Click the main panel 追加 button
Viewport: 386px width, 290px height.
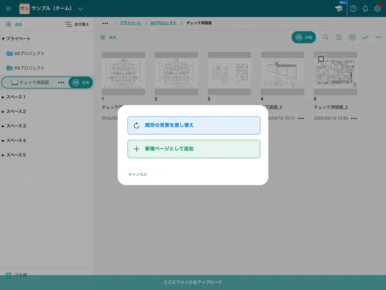108,38
